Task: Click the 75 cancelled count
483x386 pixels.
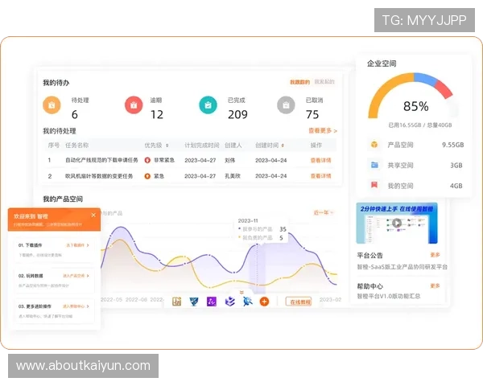Action: pos(312,114)
